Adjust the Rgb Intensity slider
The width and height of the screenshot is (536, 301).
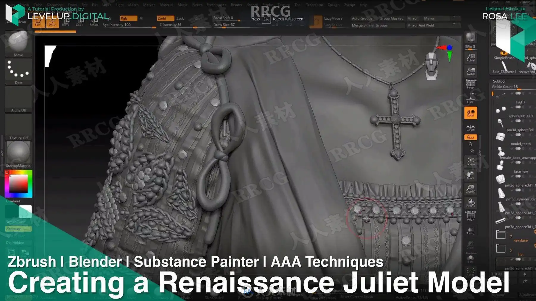tap(129, 25)
